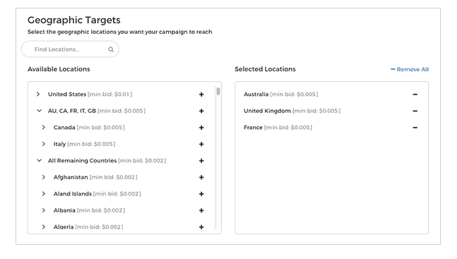Viewport: 457px width, 259px height.
Task: Expand the Aland Islands row
Action: click(x=44, y=194)
